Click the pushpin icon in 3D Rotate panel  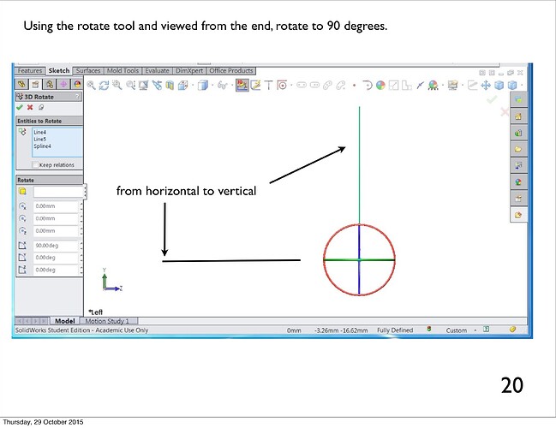tap(40, 107)
